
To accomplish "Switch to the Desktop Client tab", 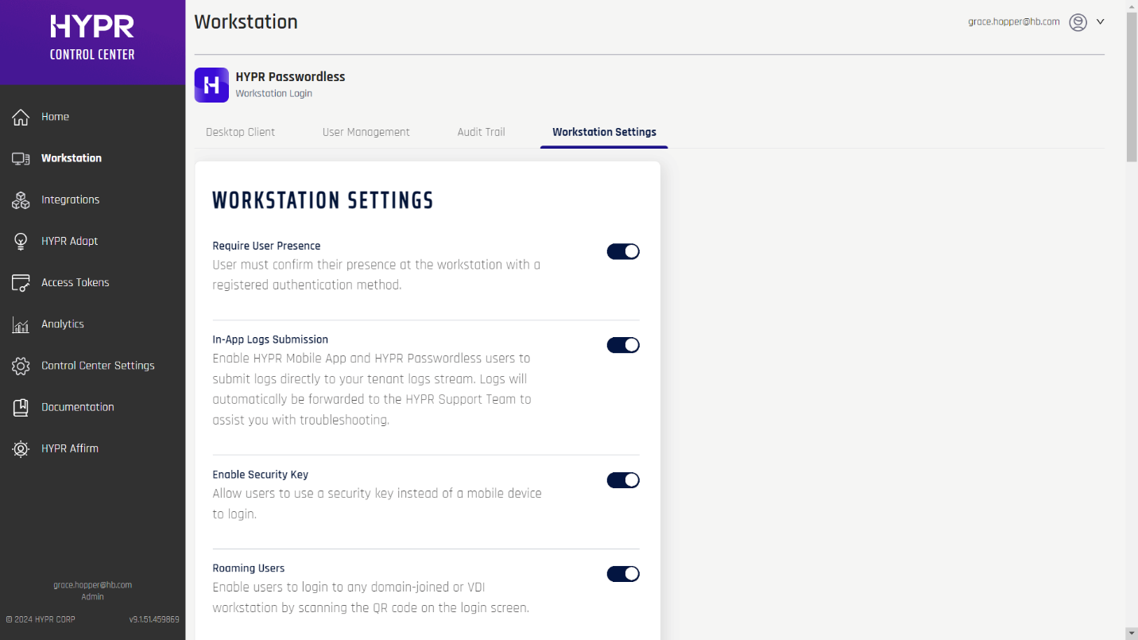I will click(239, 132).
